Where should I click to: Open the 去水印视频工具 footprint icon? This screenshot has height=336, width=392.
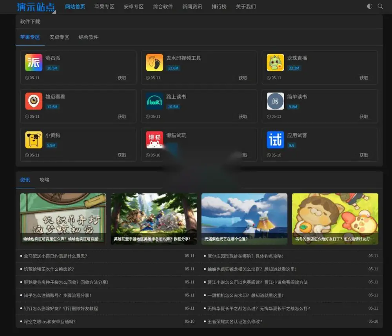pos(154,62)
